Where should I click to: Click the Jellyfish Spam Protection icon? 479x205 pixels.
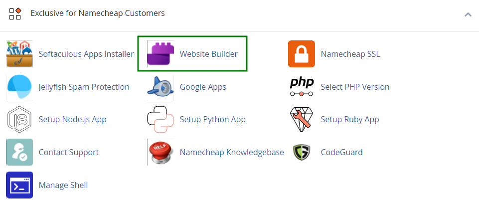click(19, 87)
